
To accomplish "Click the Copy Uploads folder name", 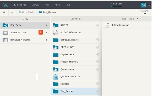I will pyautogui.click(x=67, y=54).
